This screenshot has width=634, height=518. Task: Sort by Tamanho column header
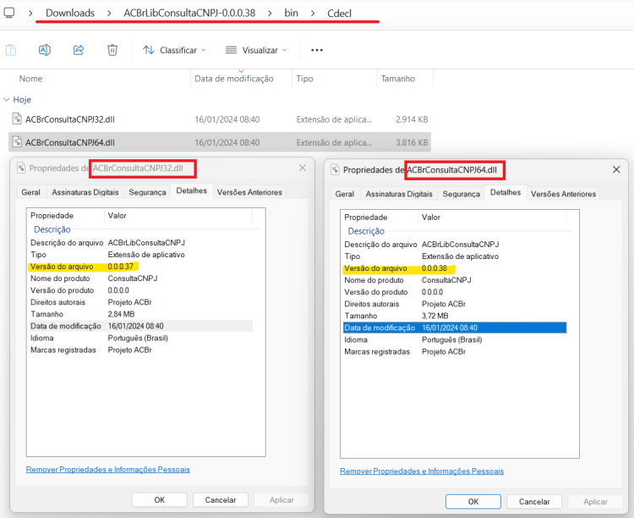pyautogui.click(x=398, y=79)
